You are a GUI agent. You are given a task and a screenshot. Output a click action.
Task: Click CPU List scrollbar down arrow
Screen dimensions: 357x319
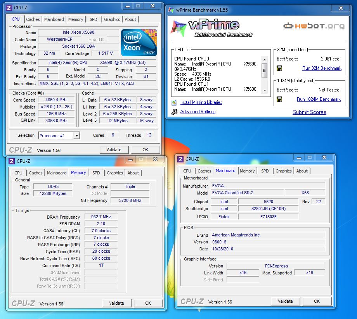265,90
